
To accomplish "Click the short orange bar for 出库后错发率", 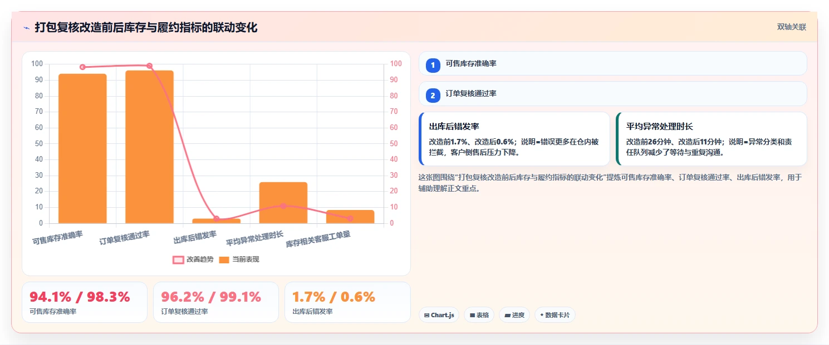I will tap(216, 221).
